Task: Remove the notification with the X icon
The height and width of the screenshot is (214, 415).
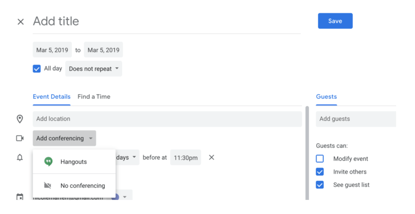Action: [x=212, y=157]
